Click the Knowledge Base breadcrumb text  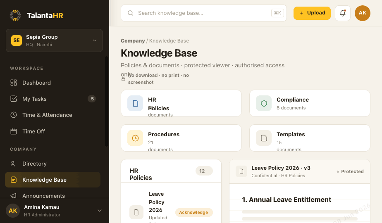click(x=169, y=40)
